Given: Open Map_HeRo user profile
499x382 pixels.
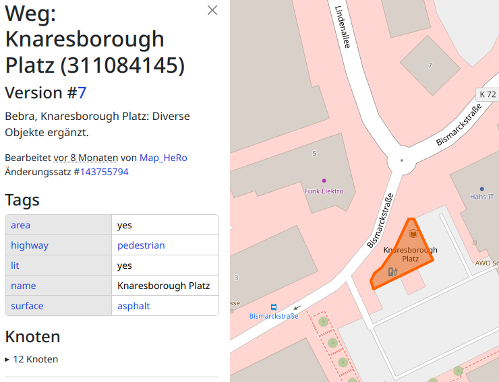Looking at the screenshot, I should (163, 158).
